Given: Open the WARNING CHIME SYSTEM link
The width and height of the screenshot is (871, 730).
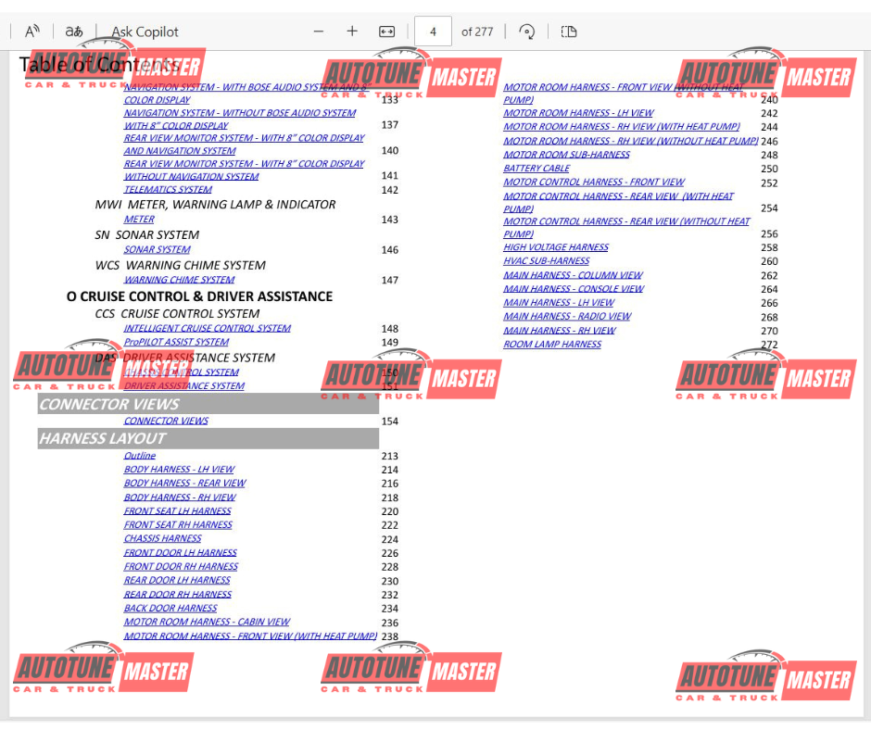Looking at the screenshot, I should (x=179, y=279).
